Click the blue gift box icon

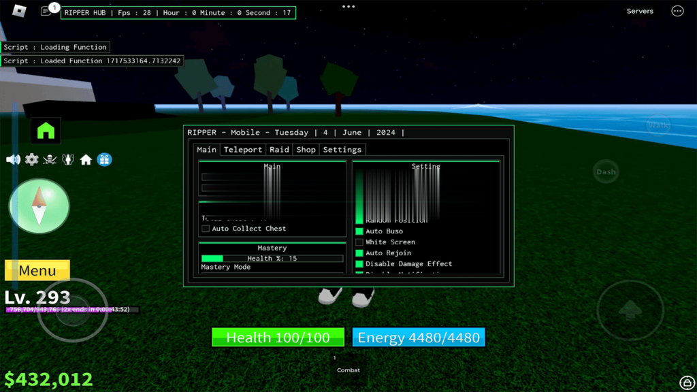[x=104, y=159]
